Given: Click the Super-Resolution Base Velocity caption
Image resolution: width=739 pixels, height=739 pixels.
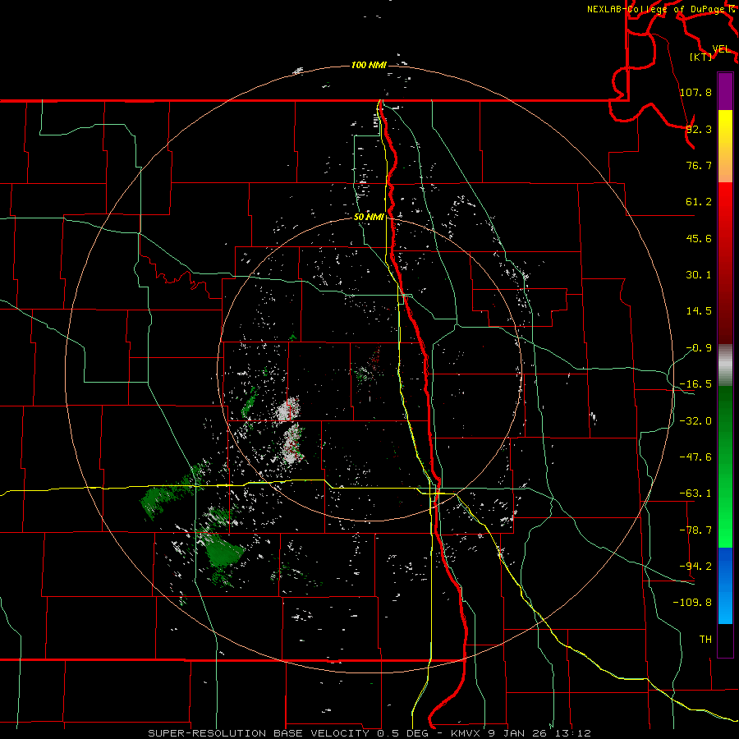Looking at the screenshot, I should [x=369, y=733].
